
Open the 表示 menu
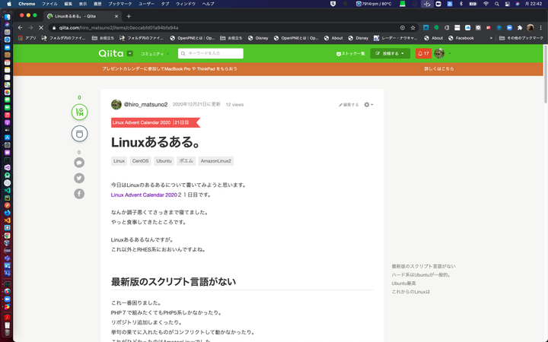click(x=83, y=4)
